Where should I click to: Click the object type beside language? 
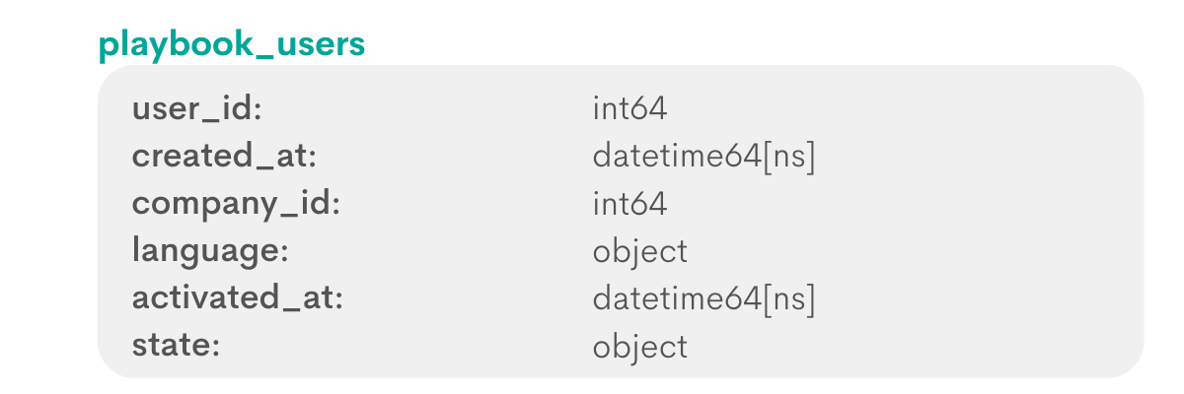tap(640, 252)
